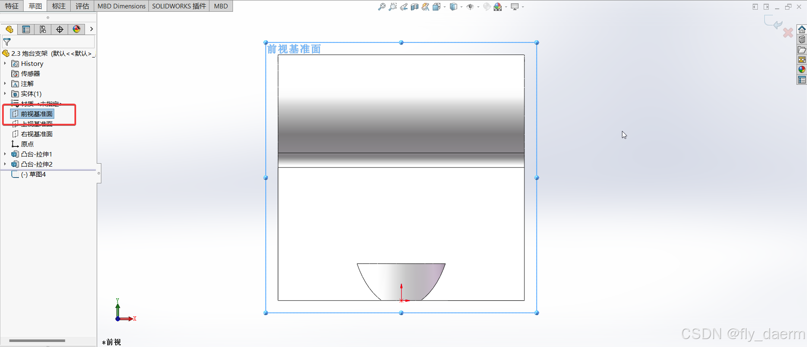807x347 pixels.
Task: Open the ConfigurationManager tab
Action: (43, 29)
